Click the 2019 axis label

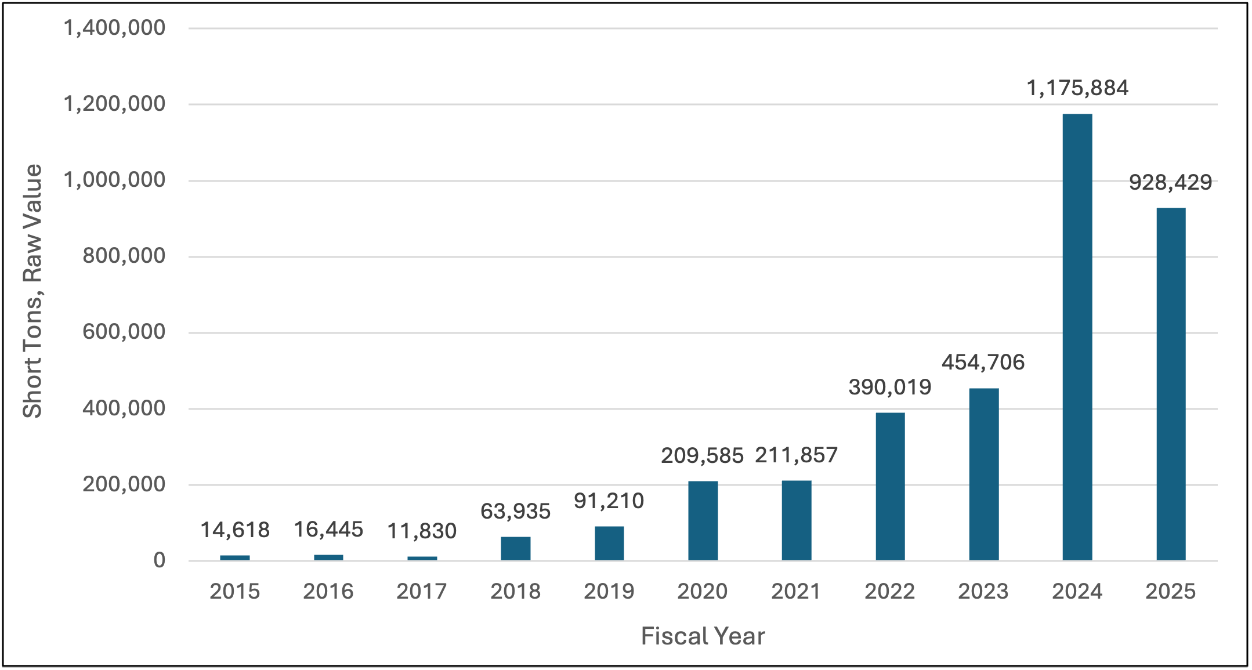point(609,592)
